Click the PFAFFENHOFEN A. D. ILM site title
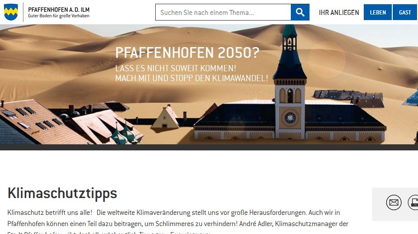Screen dimensions: 418x234 pyautogui.click(x=58, y=10)
